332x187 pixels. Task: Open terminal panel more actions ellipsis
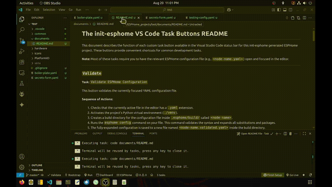coord(296,133)
